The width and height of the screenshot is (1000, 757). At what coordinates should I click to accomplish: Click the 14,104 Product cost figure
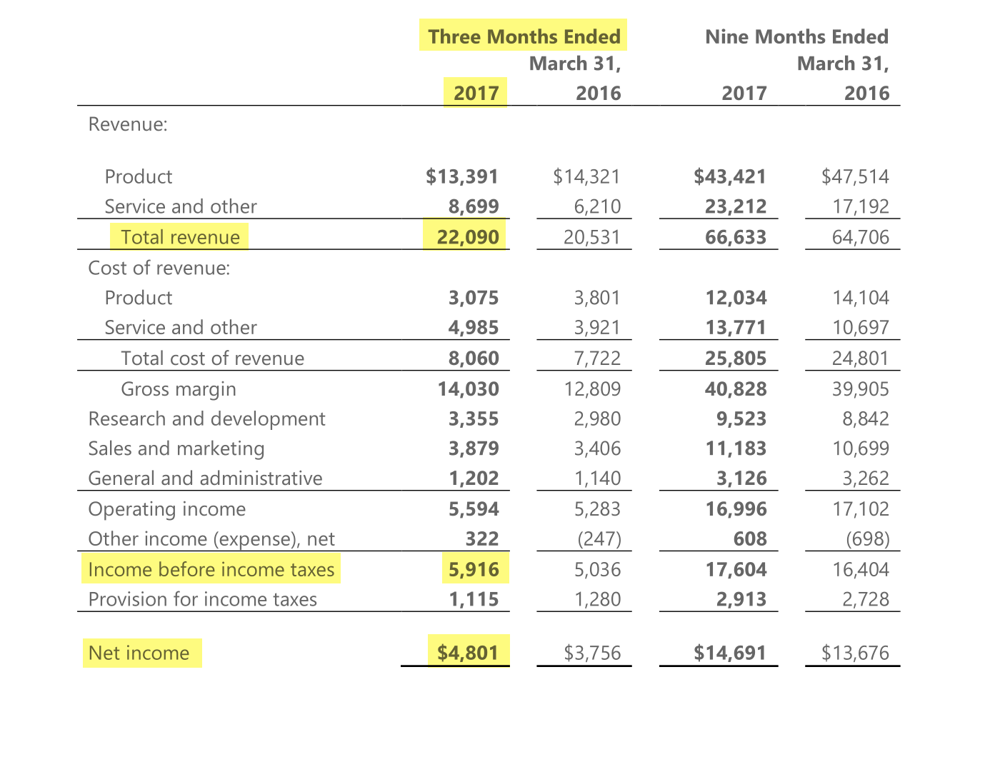click(861, 298)
